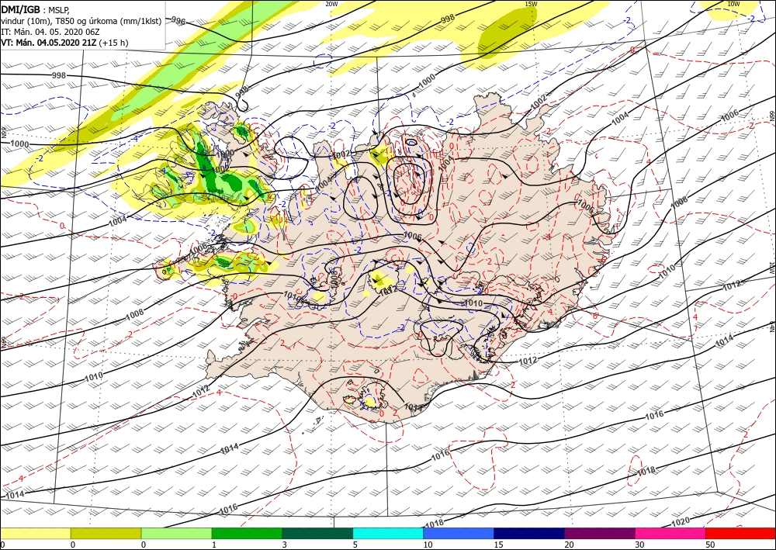Click the light green legend swatch
This screenshot has height=550, width=776.
pyautogui.click(x=176, y=533)
